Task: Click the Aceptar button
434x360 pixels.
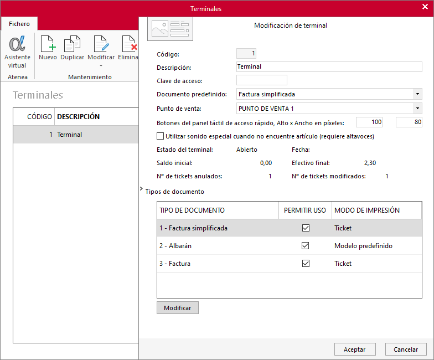Action: 355,349
